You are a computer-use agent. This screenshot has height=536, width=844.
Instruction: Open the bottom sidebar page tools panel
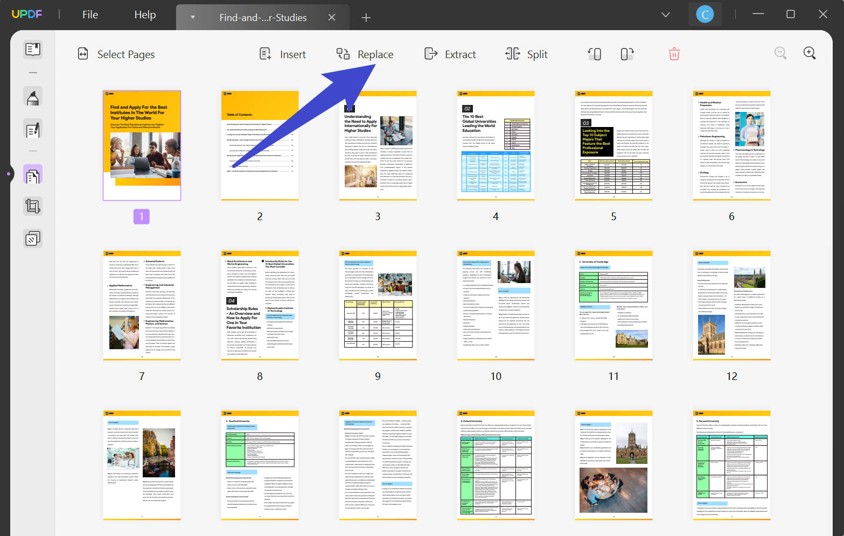click(x=32, y=238)
